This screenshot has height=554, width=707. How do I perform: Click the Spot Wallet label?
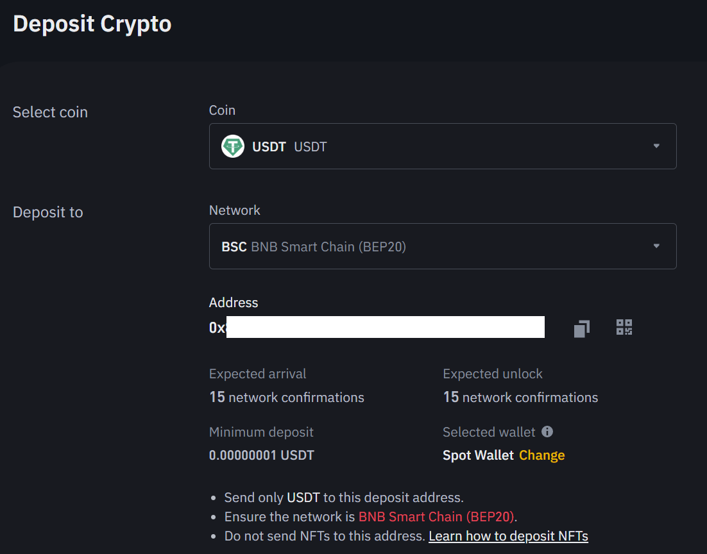pos(478,455)
